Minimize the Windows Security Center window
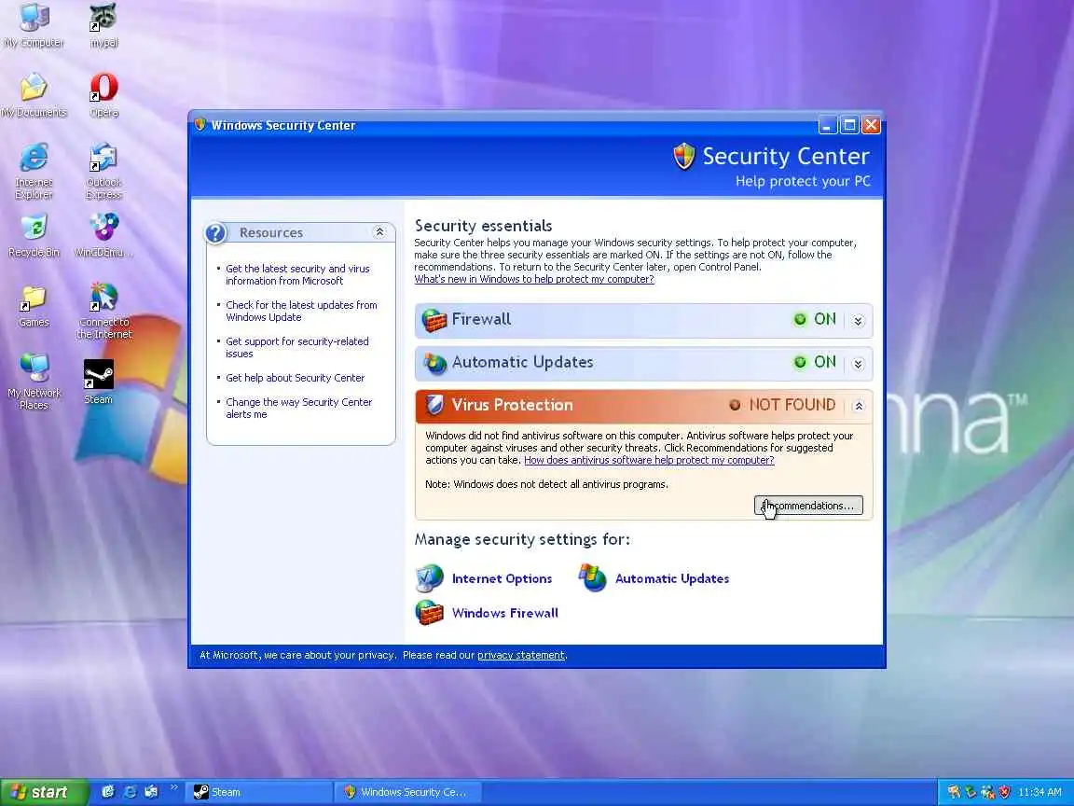 pyautogui.click(x=828, y=125)
